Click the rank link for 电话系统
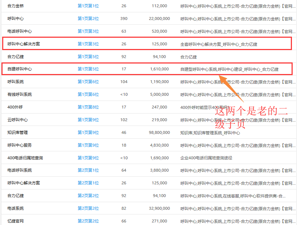Image resolution: width=297 pixels, height=225 pixels. [88, 208]
